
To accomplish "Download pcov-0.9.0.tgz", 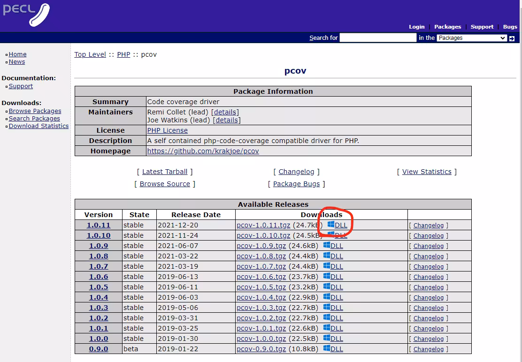I will coord(261,349).
